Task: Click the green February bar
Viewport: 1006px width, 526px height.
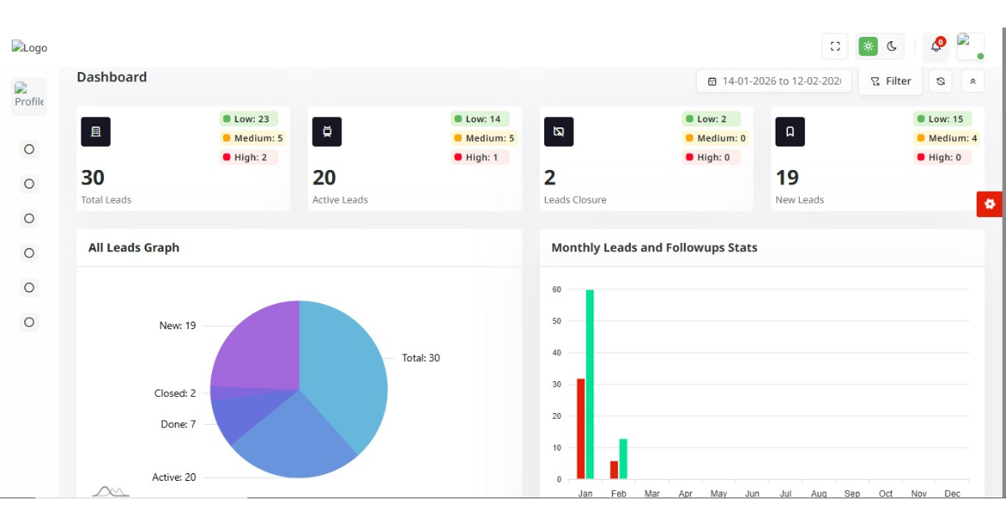Action: [624, 459]
